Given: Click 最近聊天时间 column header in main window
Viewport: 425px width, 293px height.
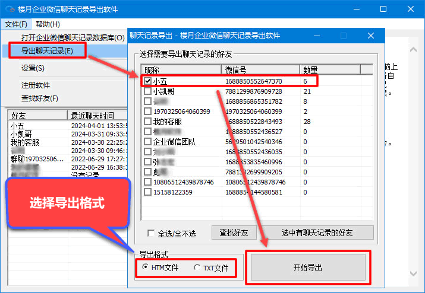Looking at the screenshot, I should (97, 116).
